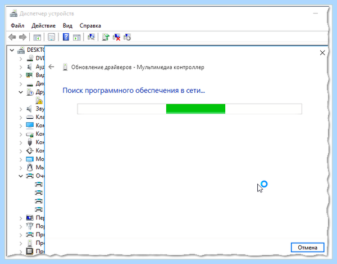Select the disk drive icon beside Дис node
The image size is (337, 264).
30,84
